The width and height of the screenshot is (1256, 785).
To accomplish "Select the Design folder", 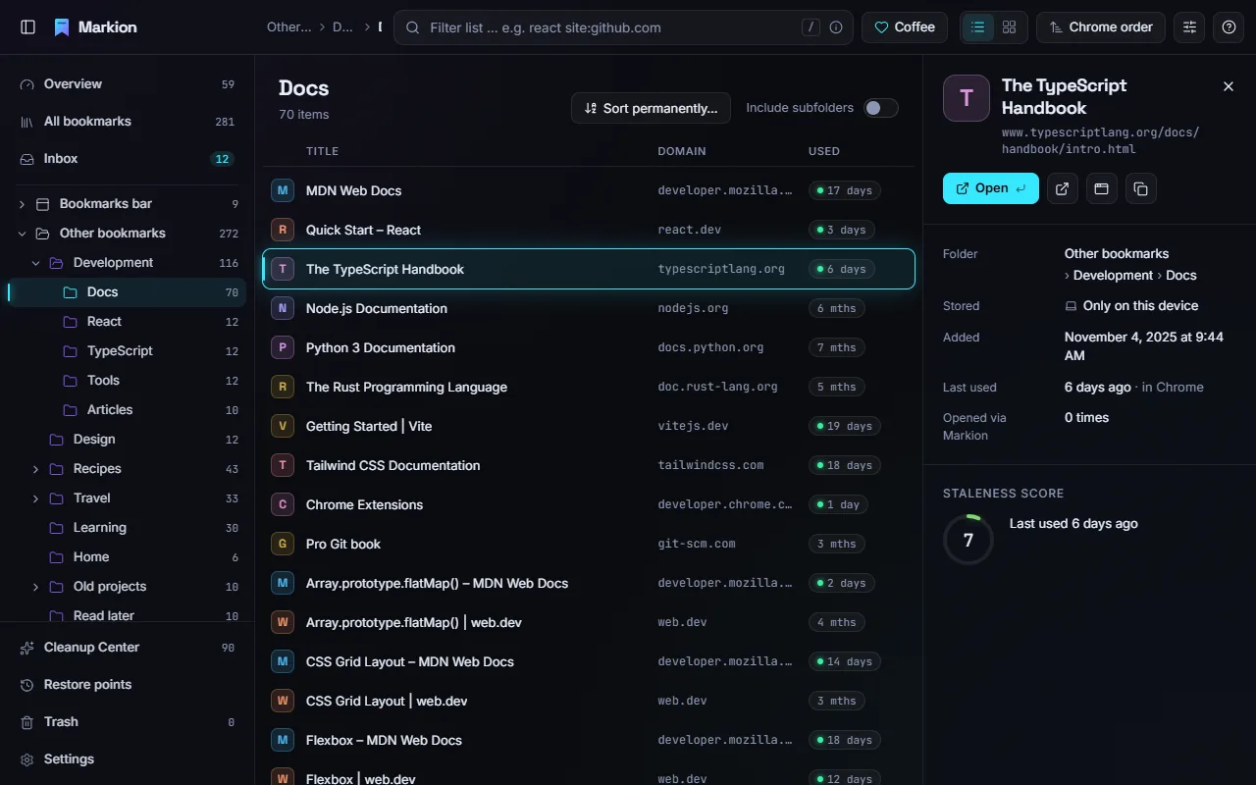I will (x=128, y=440).
